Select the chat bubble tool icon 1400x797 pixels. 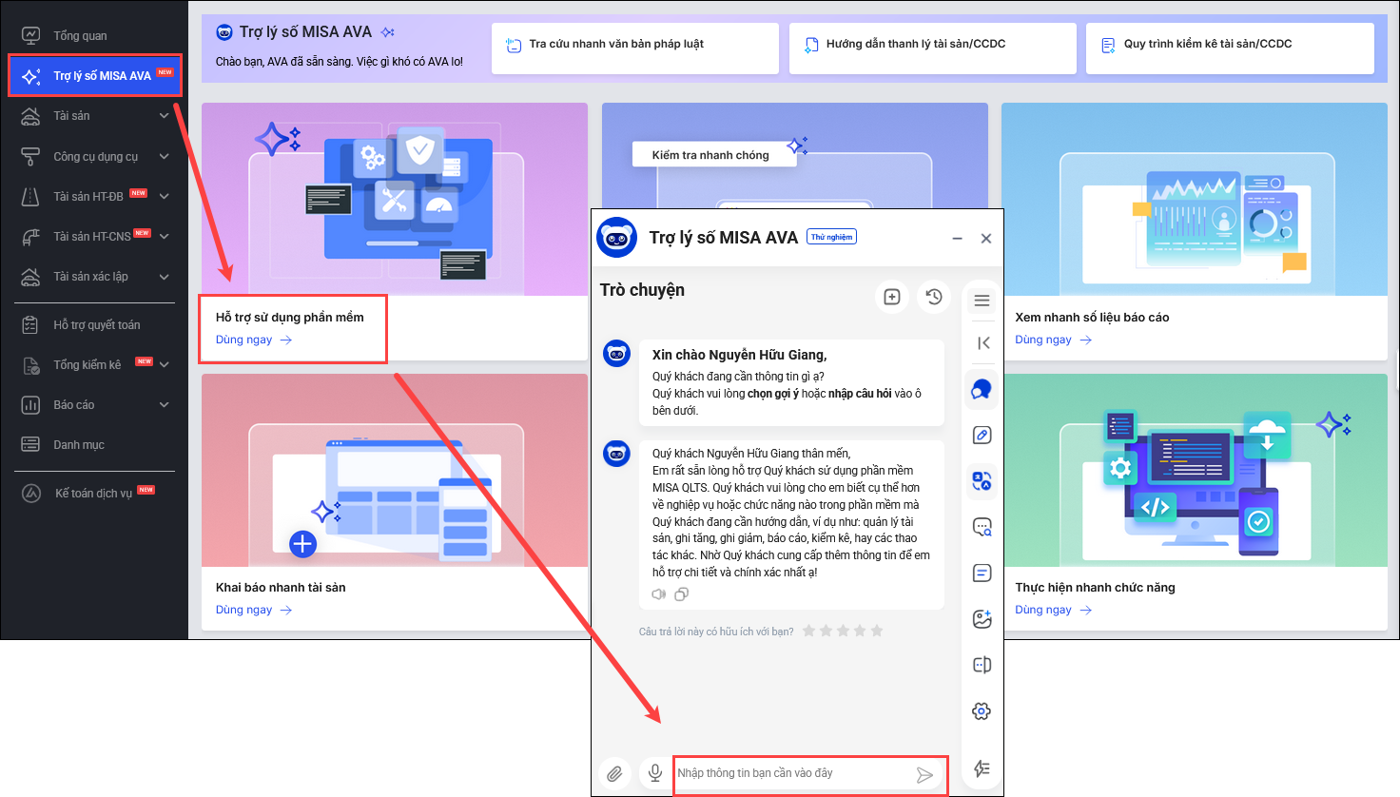click(982, 389)
